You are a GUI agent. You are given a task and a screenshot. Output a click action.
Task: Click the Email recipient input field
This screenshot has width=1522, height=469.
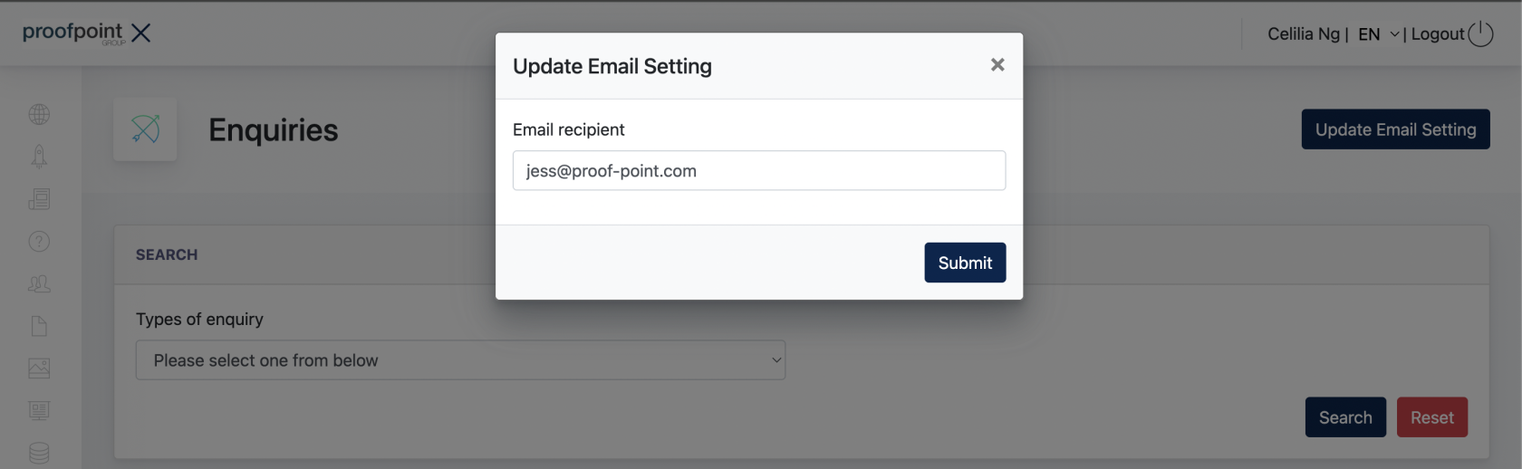click(759, 170)
